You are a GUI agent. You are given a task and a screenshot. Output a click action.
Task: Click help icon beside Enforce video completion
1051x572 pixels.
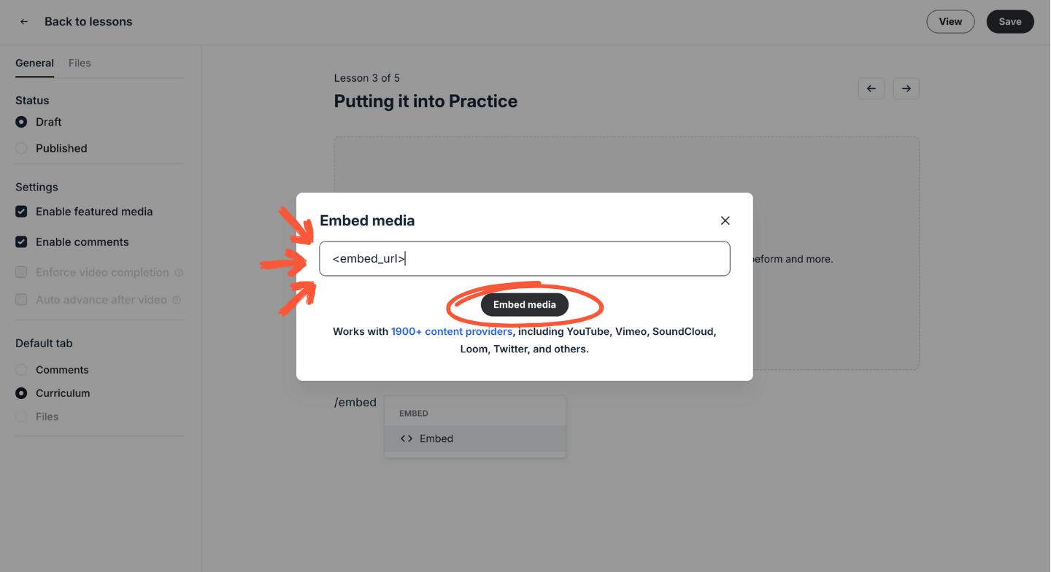coord(179,273)
